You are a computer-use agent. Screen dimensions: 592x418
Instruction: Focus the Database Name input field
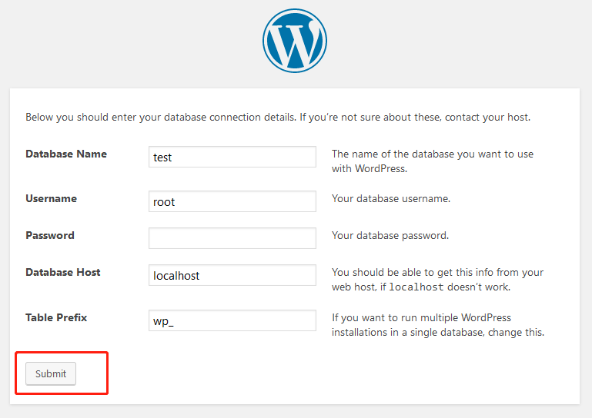[232, 157]
